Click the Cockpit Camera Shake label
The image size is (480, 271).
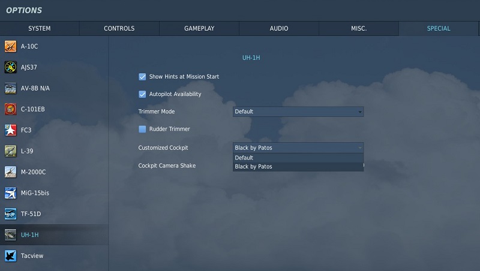point(167,166)
